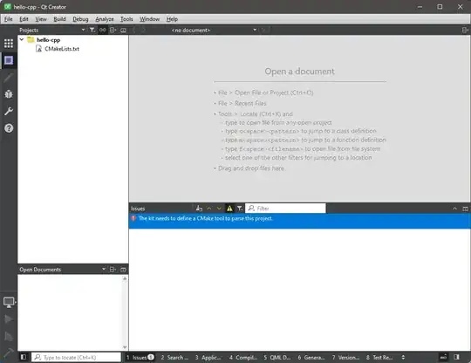Select the CMake tool kit error message

[299, 221]
